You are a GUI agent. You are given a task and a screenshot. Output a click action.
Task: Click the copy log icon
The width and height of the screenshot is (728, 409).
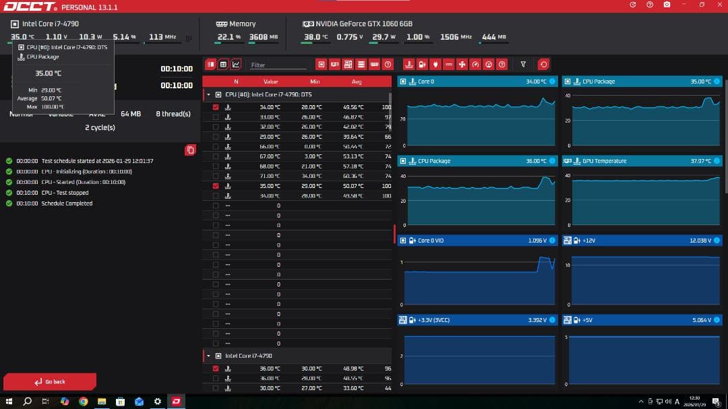190,150
